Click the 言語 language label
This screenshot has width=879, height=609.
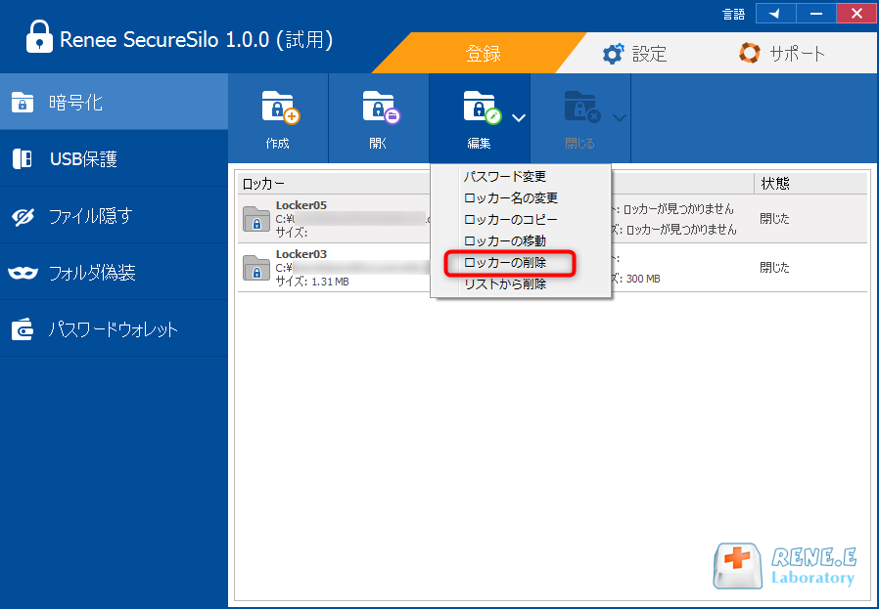tap(733, 15)
